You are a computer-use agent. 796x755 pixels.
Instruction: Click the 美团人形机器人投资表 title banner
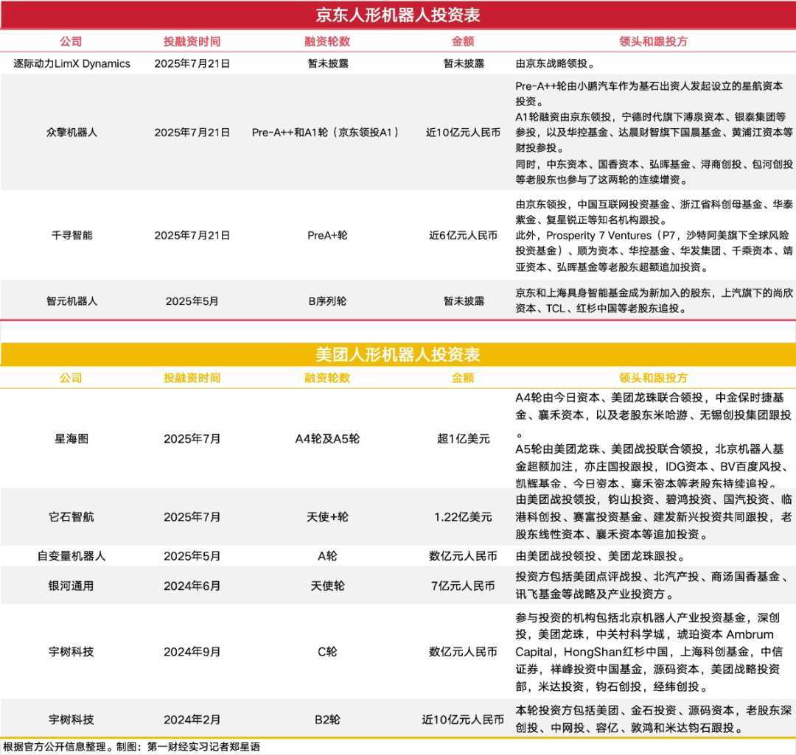pos(398,354)
